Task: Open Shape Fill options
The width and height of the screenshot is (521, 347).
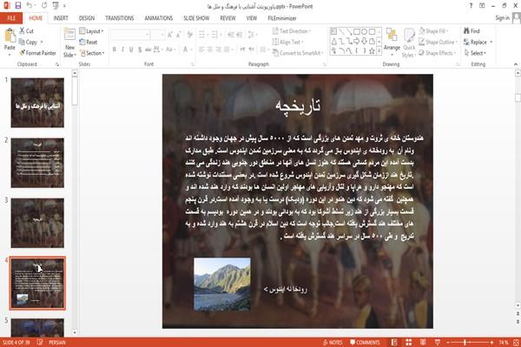Action: (x=433, y=31)
